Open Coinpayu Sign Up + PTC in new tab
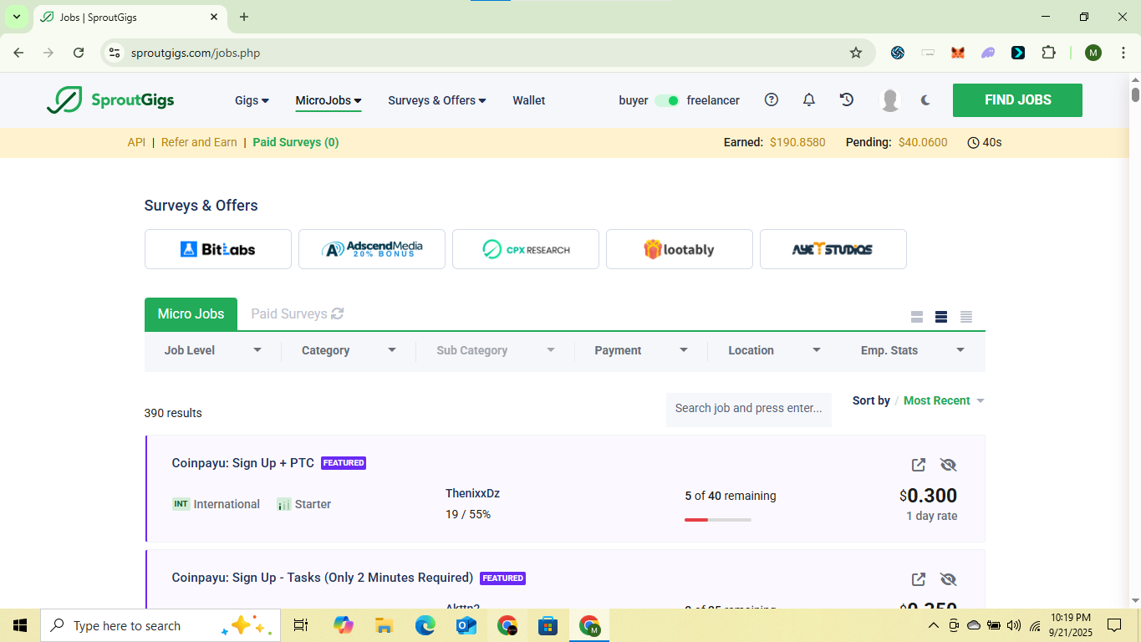Image resolution: width=1141 pixels, height=642 pixels. 918,465
